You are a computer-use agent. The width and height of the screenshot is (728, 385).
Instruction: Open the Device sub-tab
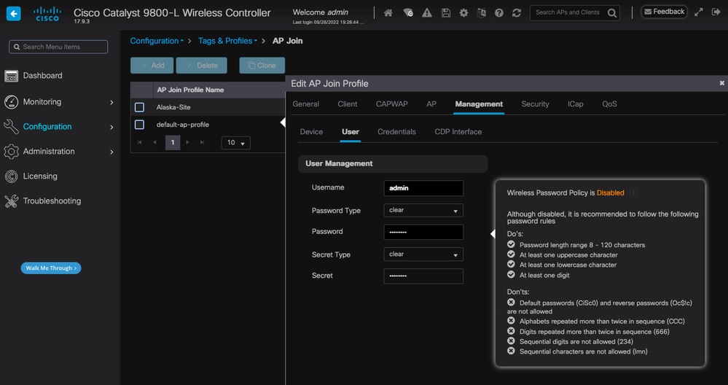311,132
